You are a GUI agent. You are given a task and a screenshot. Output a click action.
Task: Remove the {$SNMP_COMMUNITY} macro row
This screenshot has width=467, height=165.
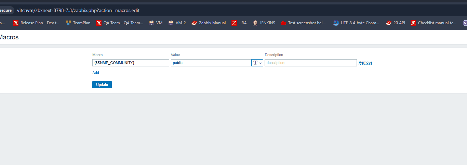[365, 63]
